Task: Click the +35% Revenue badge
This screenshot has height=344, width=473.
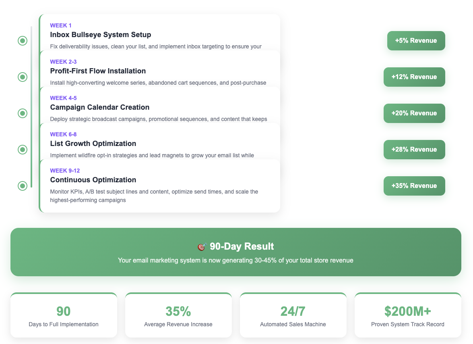Action: (x=414, y=186)
